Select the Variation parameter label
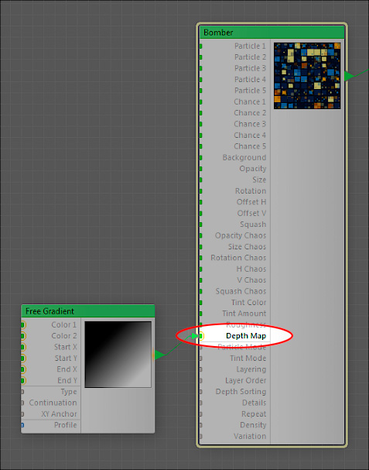The height and width of the screenshot is (470, 369). click(250, 437)
